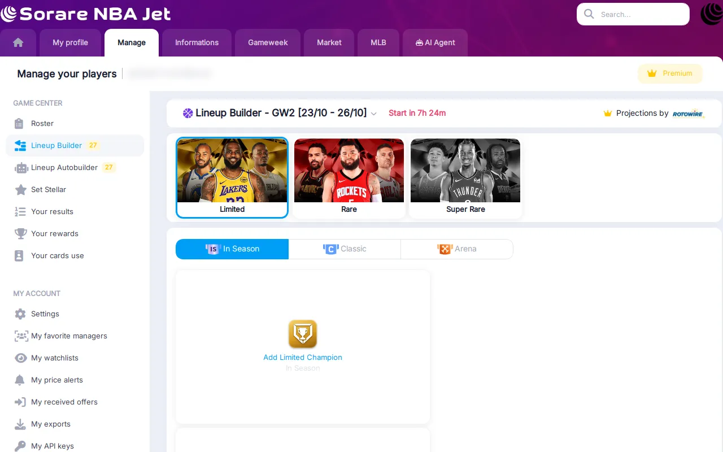Click into the Search field
Screen dimensions: 723x452
[633, 14]
